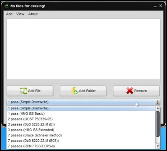Click the red X Remove icon
Screen dimensions: 167x151
130,91
